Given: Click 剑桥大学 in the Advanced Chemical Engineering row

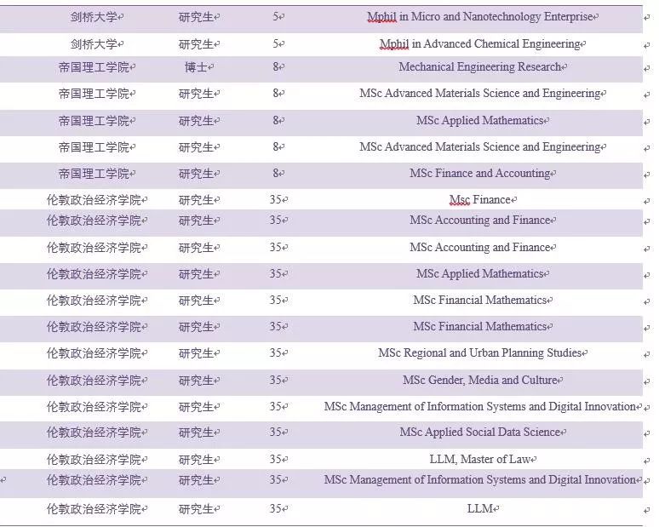Looking at the screenshot, I should click(94, 44).
